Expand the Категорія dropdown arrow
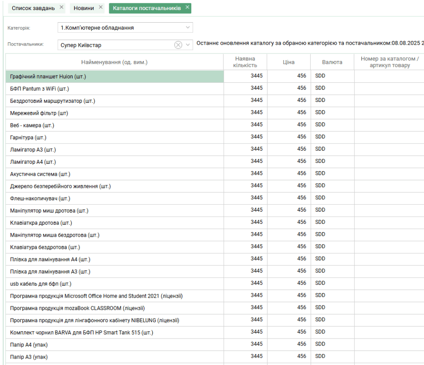Screen dimensions: 424x365 (x=188, y=28)
